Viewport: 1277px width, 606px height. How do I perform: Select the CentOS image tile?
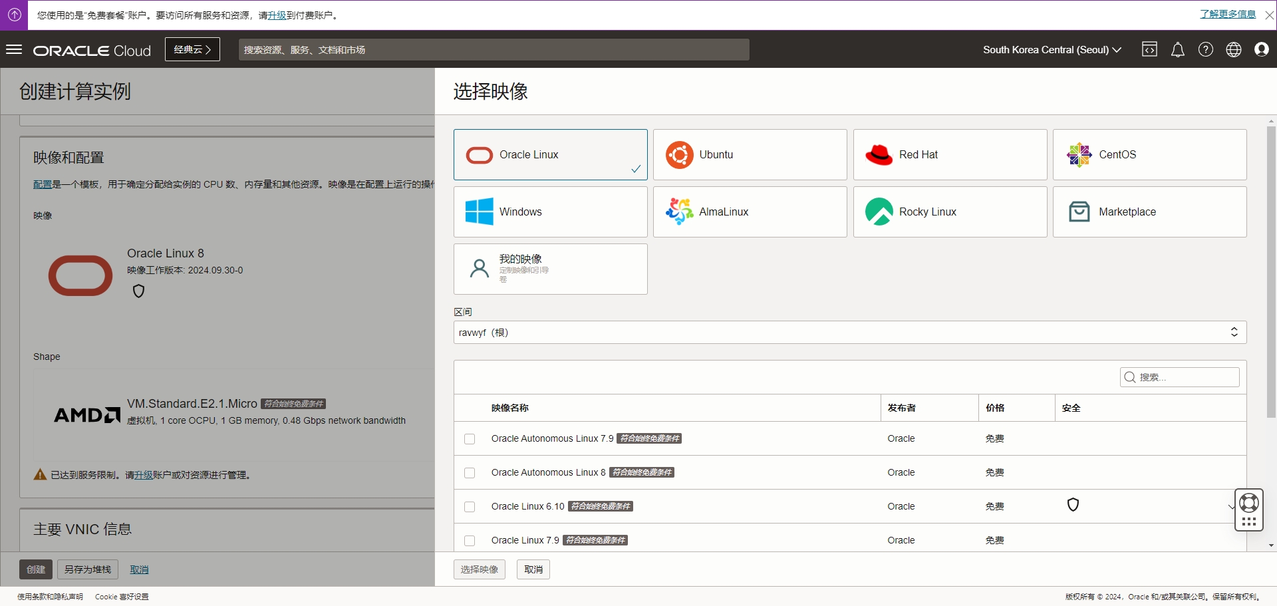pyautogui.click(x=1149, y=154)
